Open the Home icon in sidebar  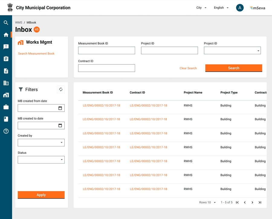6,35
